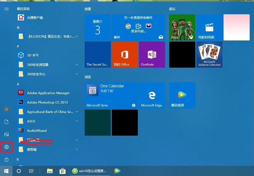This screenshot has width=254, height=176.
Task: Open the Xbox tile
Action: pos(182,27)
